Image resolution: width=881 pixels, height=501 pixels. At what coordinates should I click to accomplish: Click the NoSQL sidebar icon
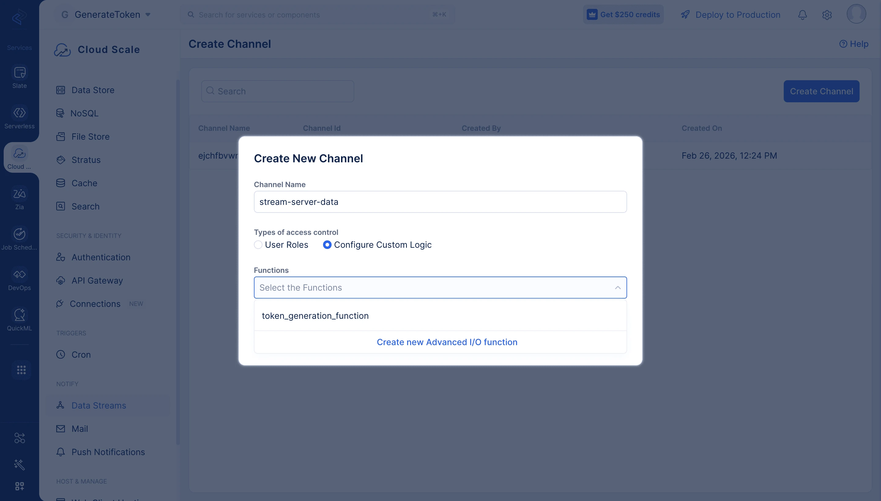(x=60, y=113)
